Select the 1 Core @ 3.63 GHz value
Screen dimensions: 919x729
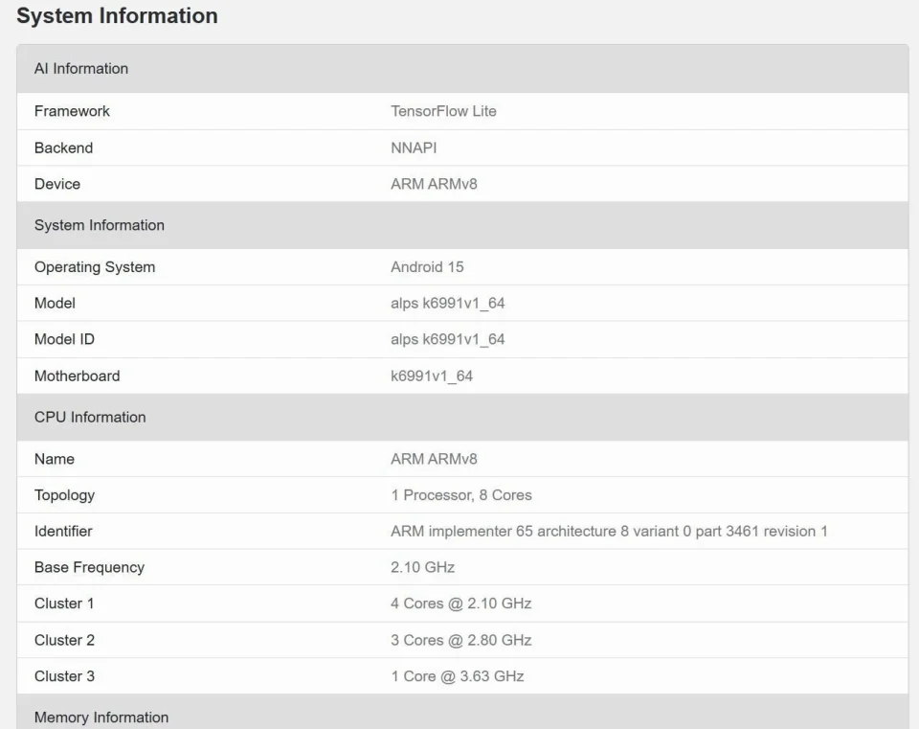[x=457, y=676]
